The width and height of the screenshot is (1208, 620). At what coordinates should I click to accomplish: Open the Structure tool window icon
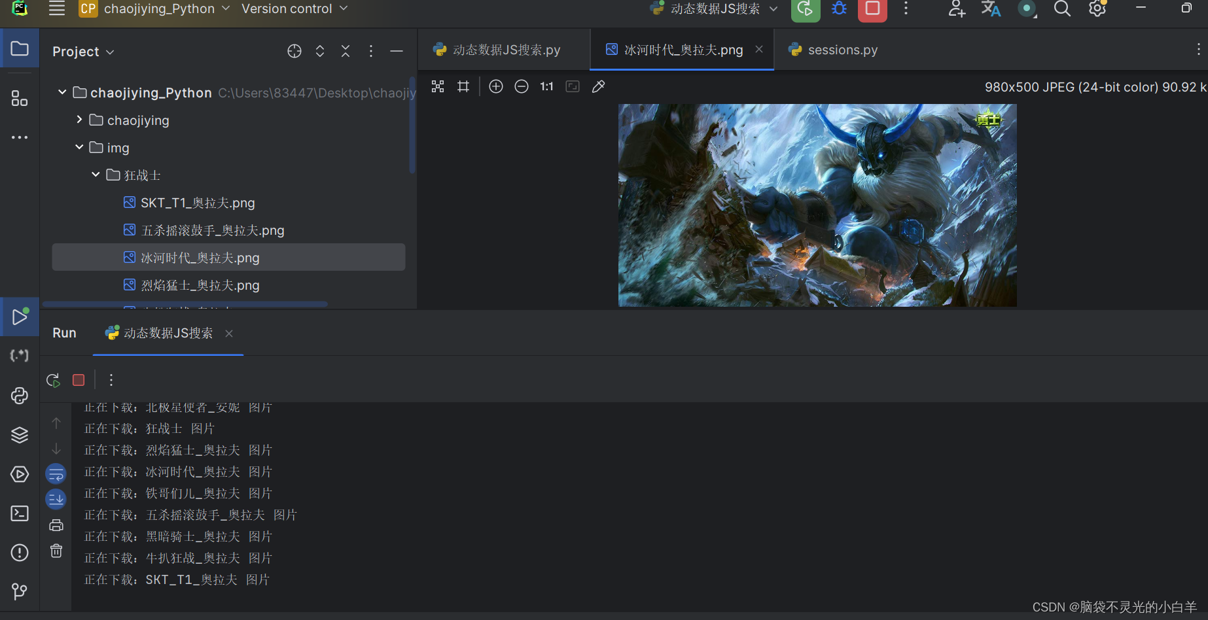20,98
